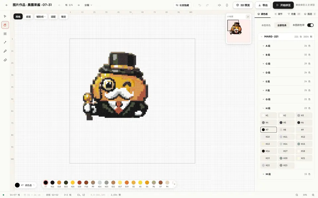Click the 开始拼豆 button
This screenshot has height=198, width=318.
tap(283, 5)
